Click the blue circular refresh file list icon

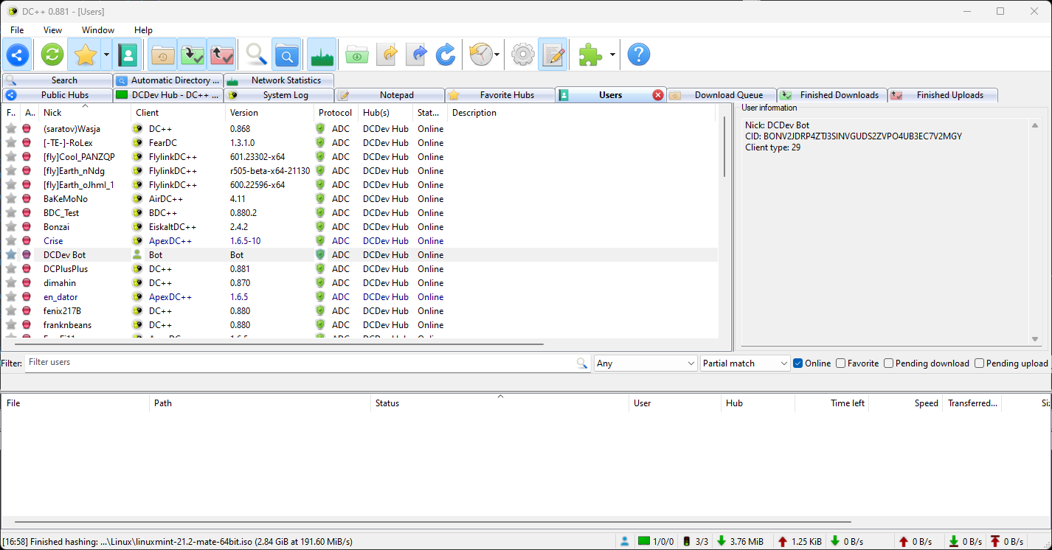446,55
